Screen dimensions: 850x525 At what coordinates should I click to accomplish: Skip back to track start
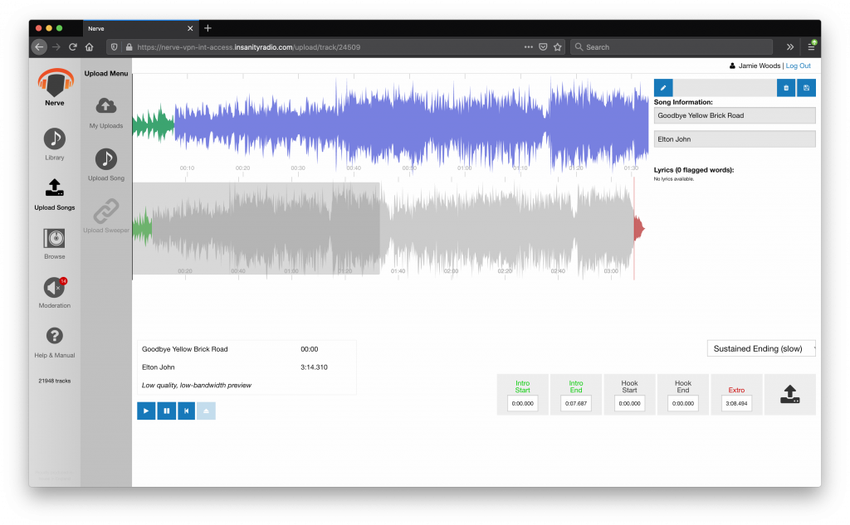[187, 411]
